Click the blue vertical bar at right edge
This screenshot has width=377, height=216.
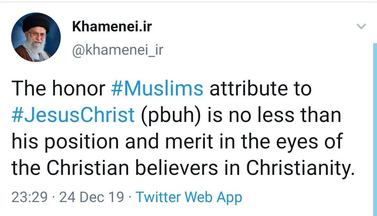(375, 129)
